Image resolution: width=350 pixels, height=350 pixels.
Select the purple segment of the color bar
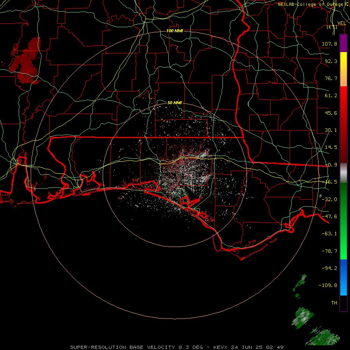(343, 44)
